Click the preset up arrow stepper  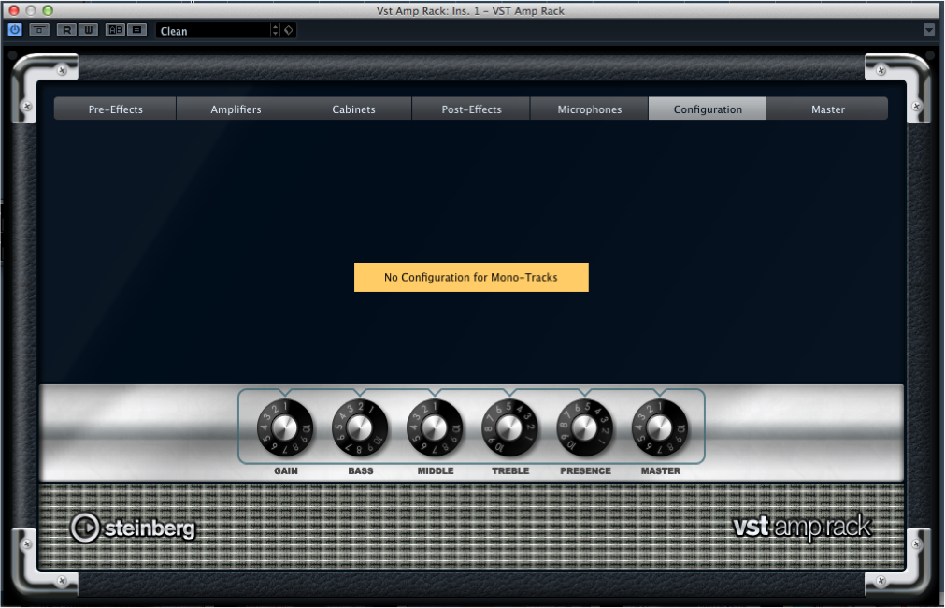coord(275,26)
